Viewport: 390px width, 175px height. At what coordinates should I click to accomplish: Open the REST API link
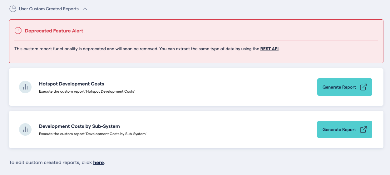point(269,49)
